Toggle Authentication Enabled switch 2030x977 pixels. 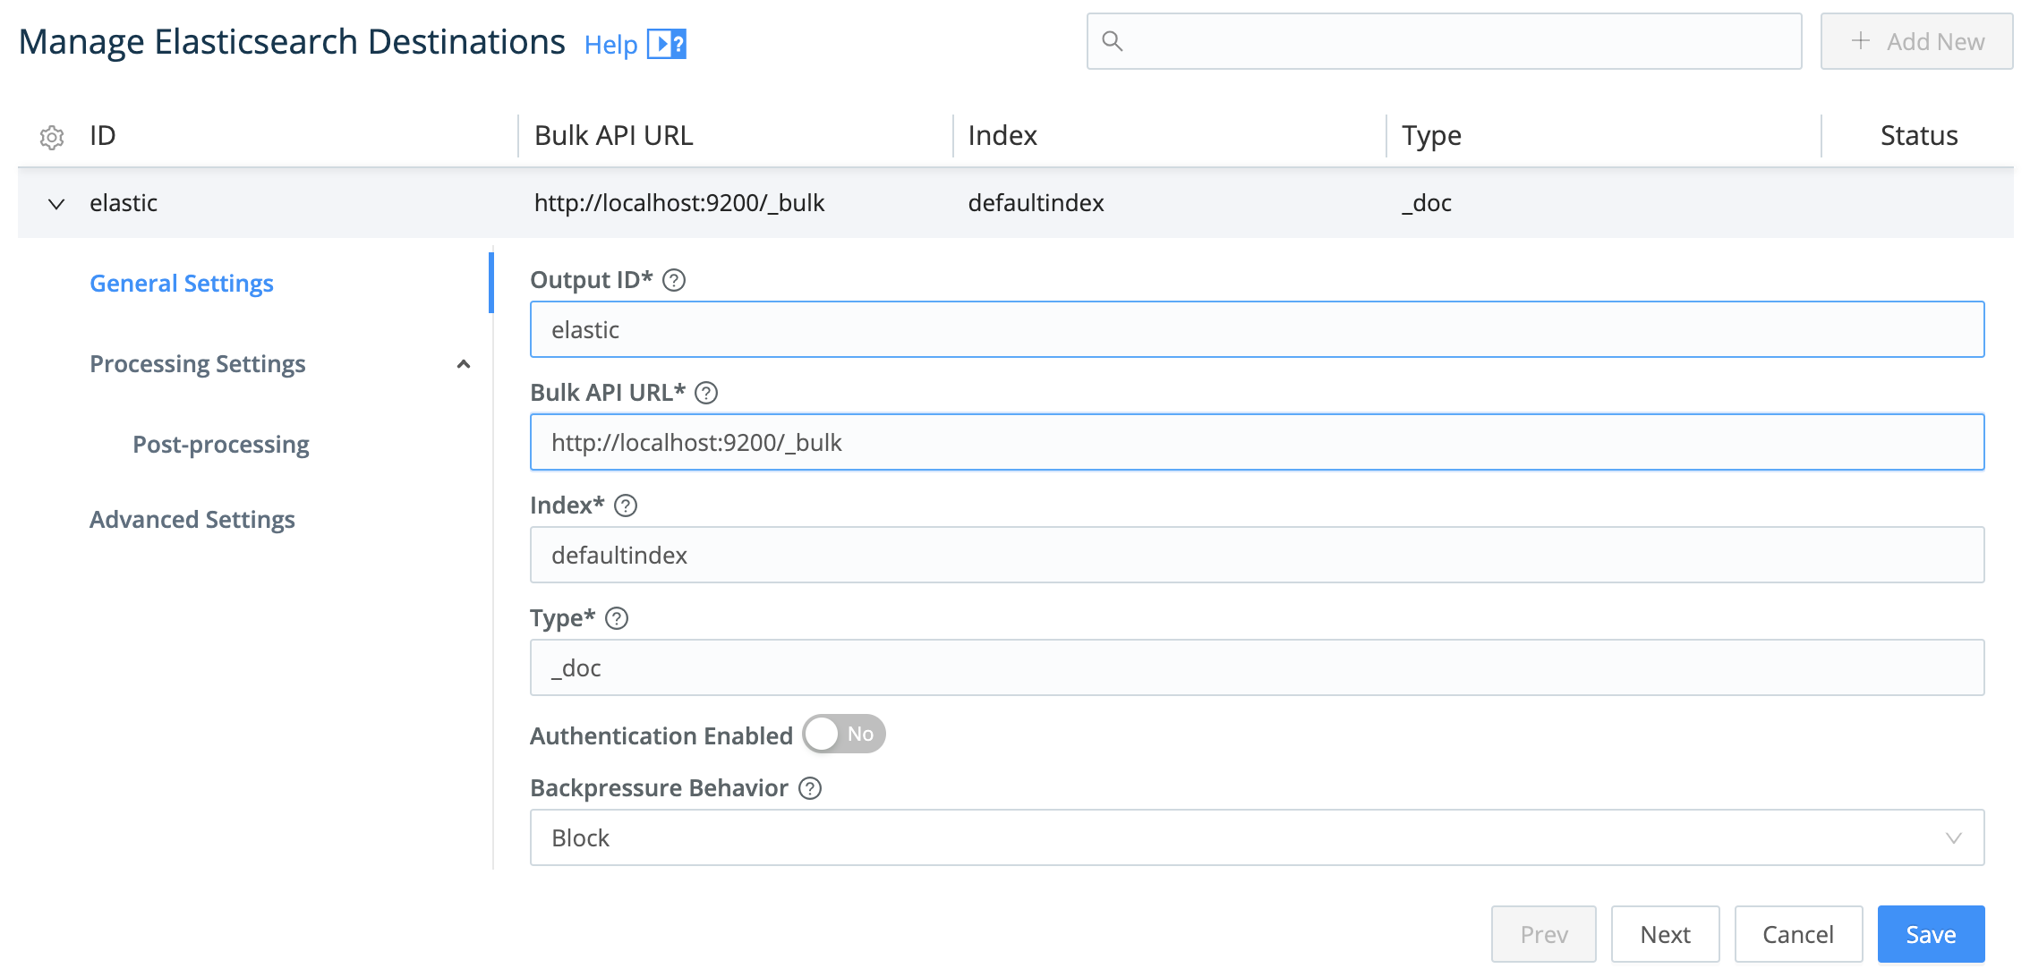pyautogui.click(x=843, y=734)
